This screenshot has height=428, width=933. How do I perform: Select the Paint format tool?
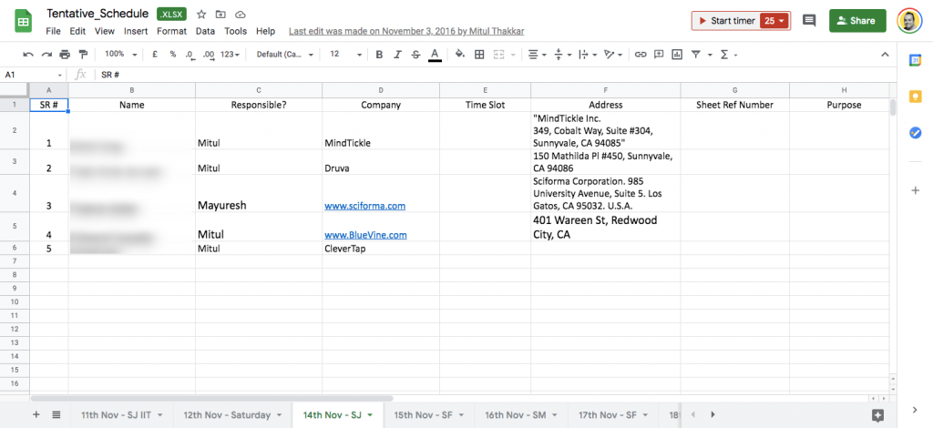tap(83, 54)
